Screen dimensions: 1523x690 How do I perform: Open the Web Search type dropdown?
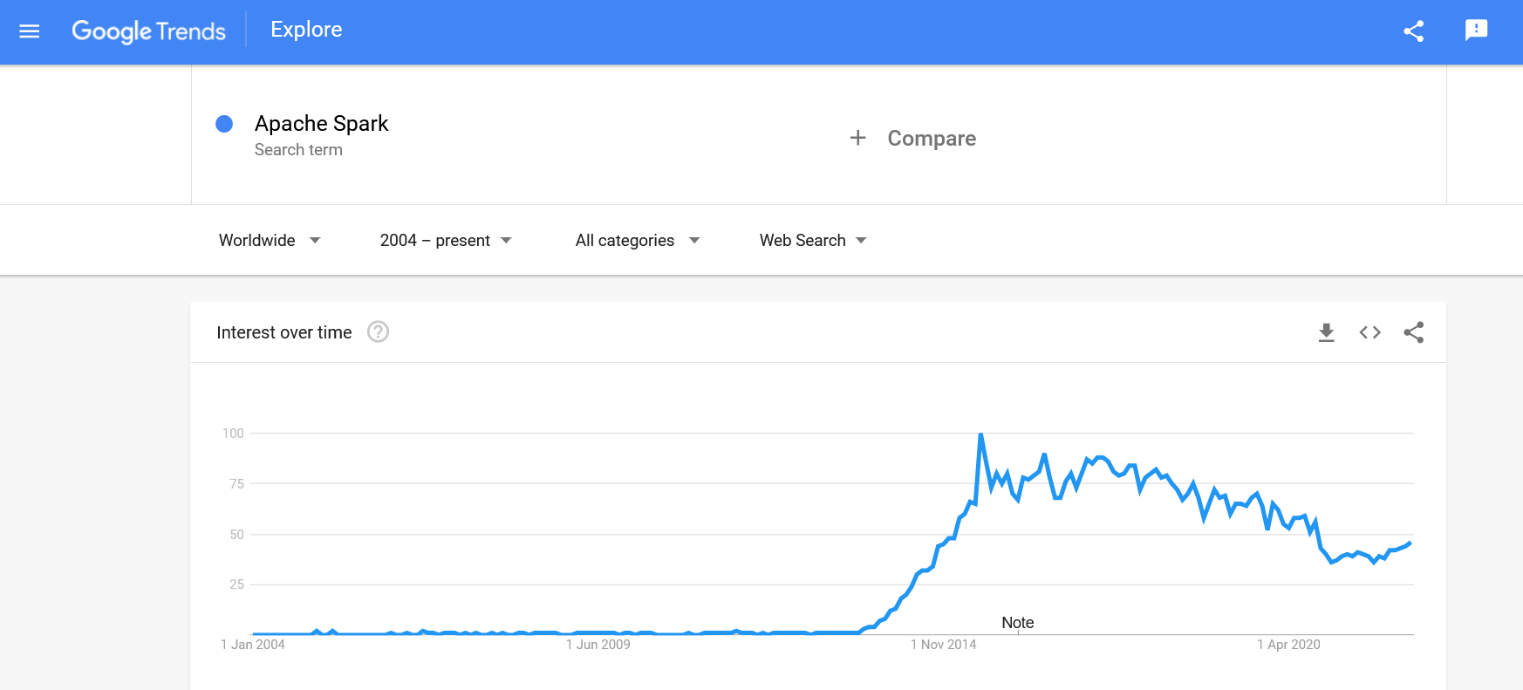pos(812,241)
